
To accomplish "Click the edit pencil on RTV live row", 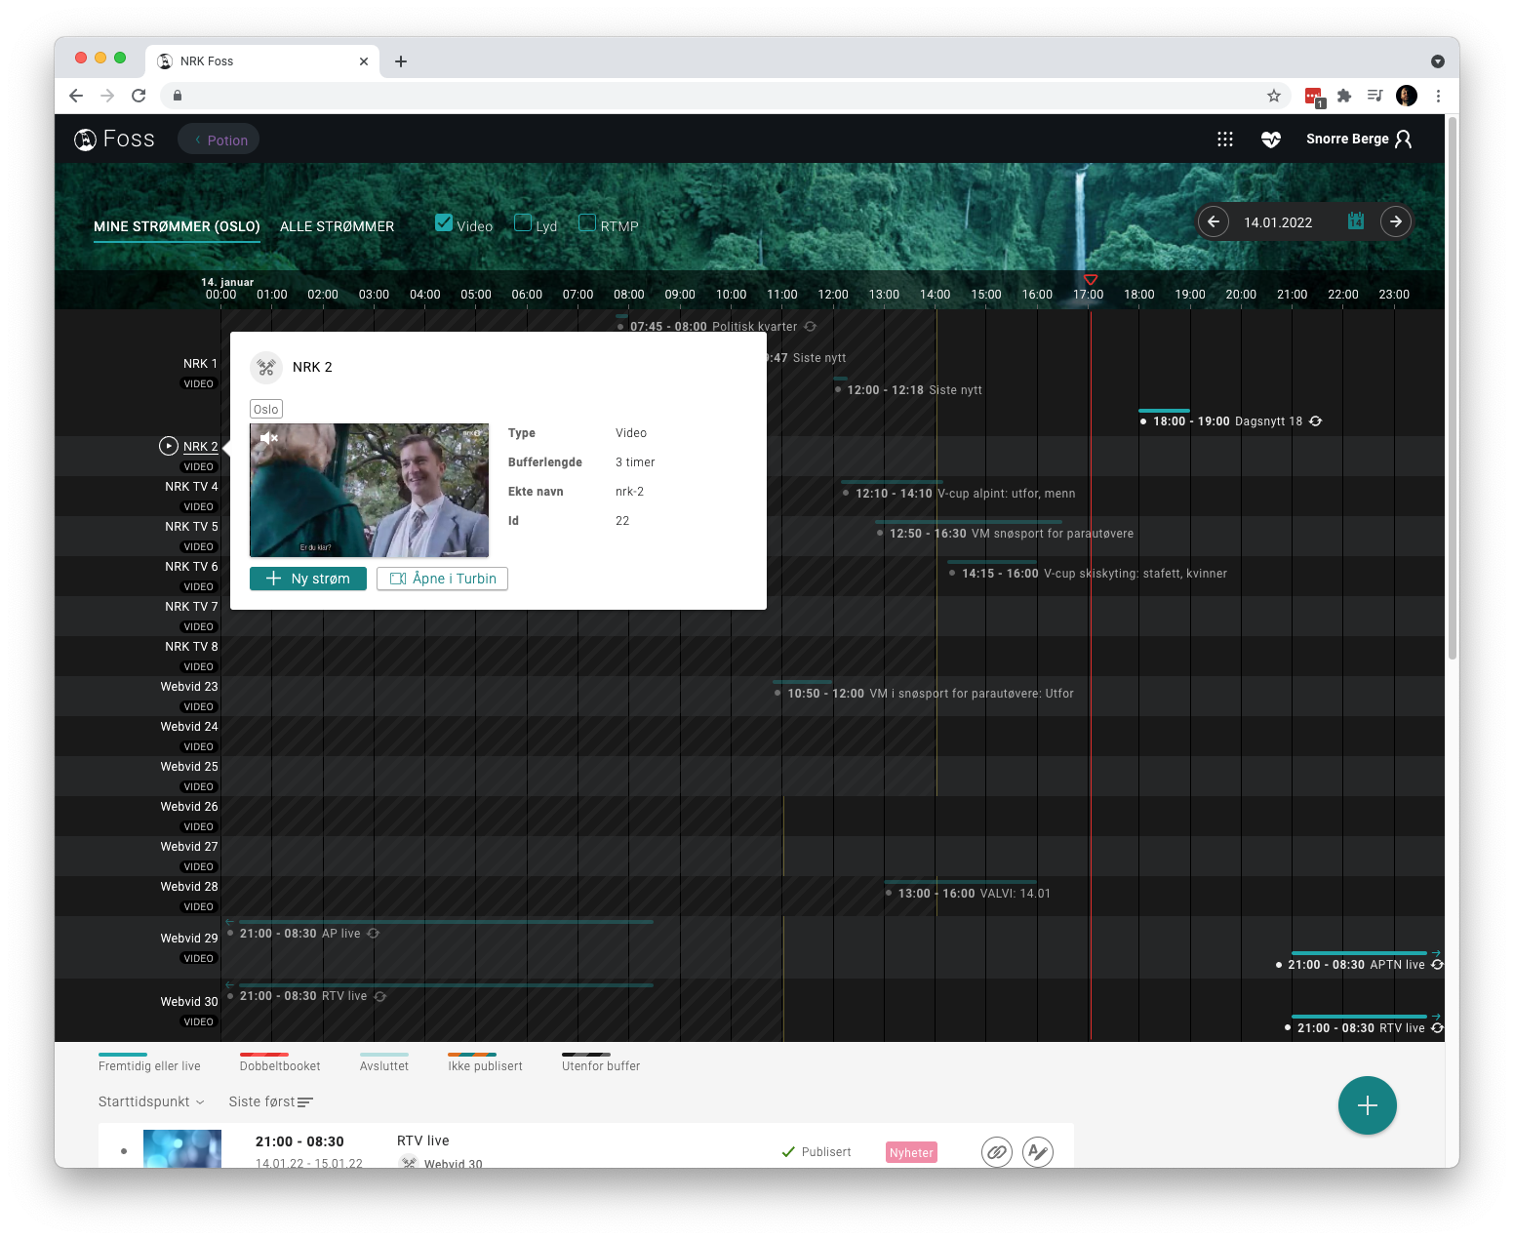I will tap(1038, 1152).
